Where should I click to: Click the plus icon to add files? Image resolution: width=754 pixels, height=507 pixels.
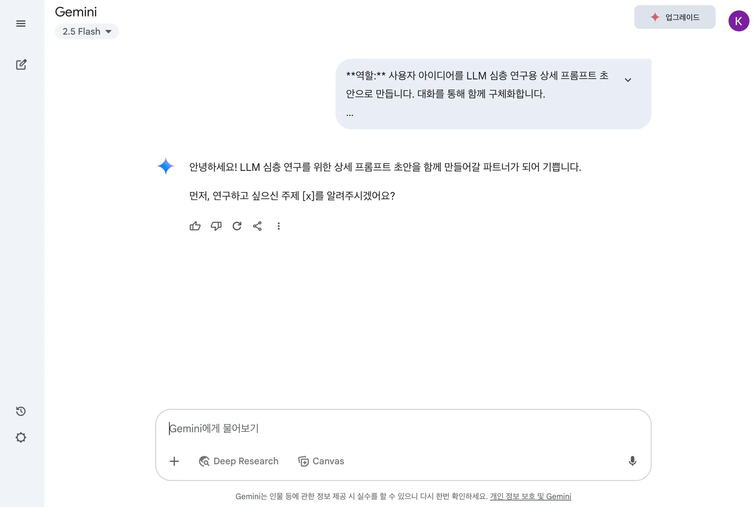click(x=174, y=461)
